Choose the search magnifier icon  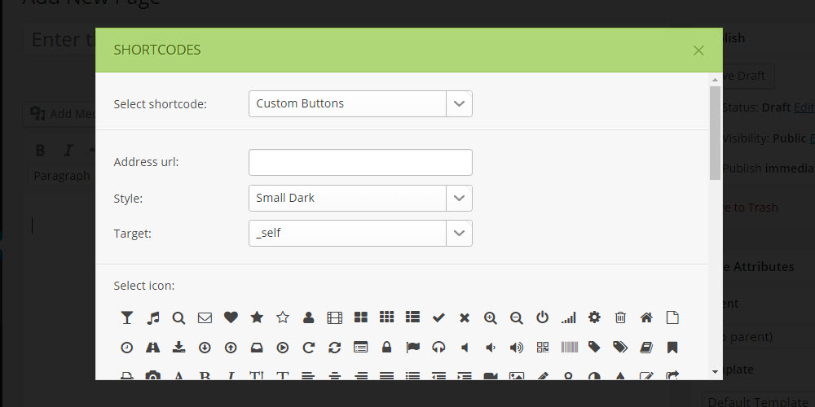(x=178, y=317)
